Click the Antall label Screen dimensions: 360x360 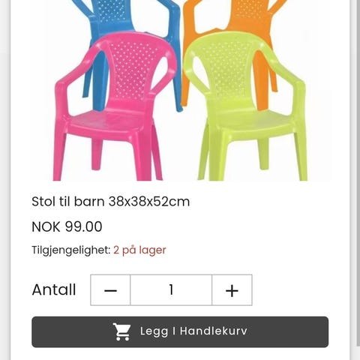tap(54, 289)
